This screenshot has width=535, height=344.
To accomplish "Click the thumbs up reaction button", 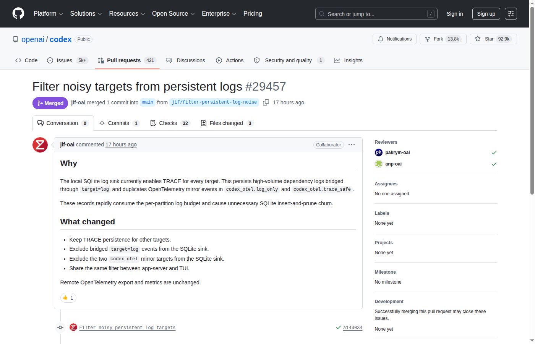I will 68,298.
